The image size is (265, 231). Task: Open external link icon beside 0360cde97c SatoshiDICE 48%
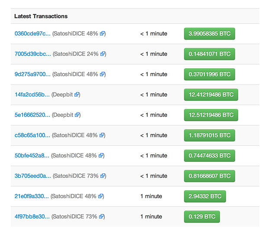(x=102, y=33)
